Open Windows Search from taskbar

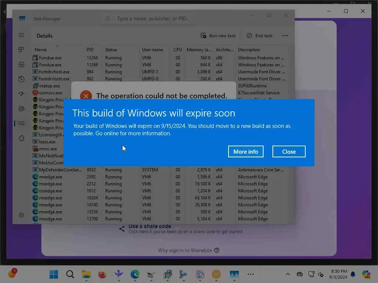point(70,274)
